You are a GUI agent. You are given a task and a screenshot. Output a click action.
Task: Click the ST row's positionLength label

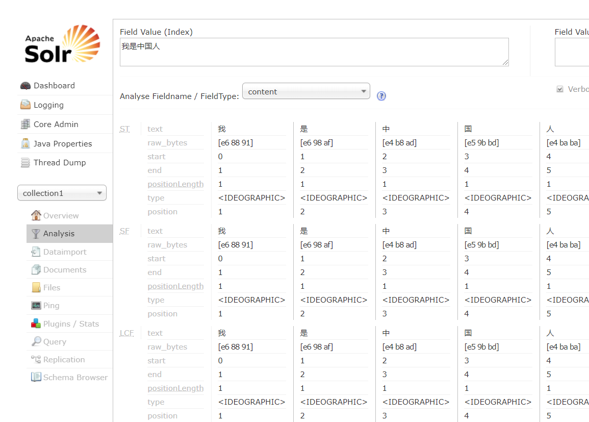point(175,185)
